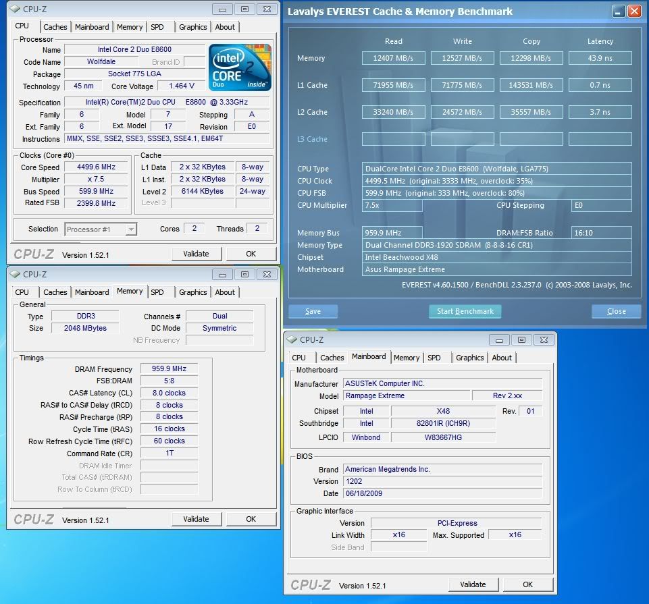The height and width of the screenshot is (604, 649).
Task: Click the Command Rate 1T value
Action: click(170, 453)
